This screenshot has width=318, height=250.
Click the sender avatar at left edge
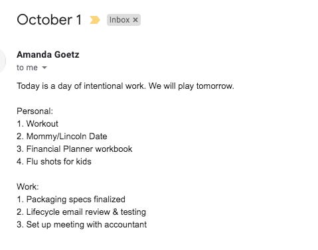tap(2, 60)
